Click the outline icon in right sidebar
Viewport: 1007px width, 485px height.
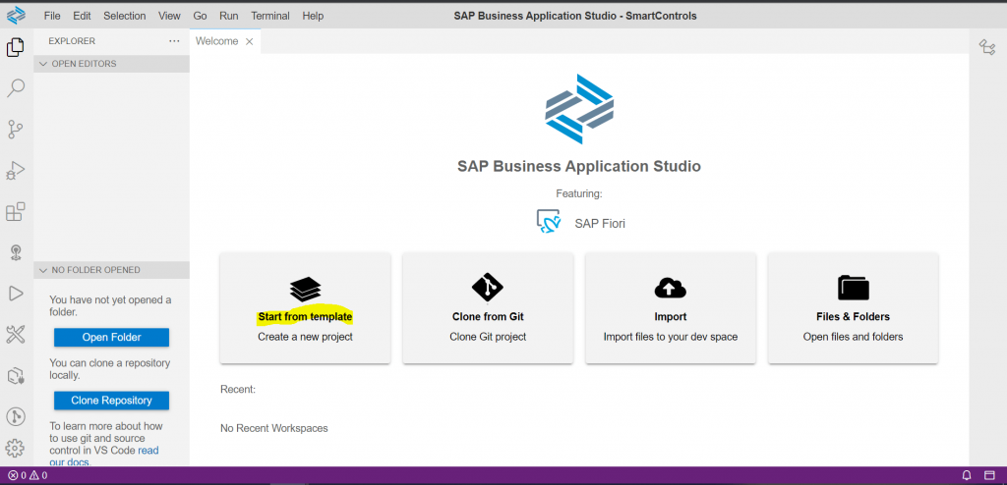[987, 47]
